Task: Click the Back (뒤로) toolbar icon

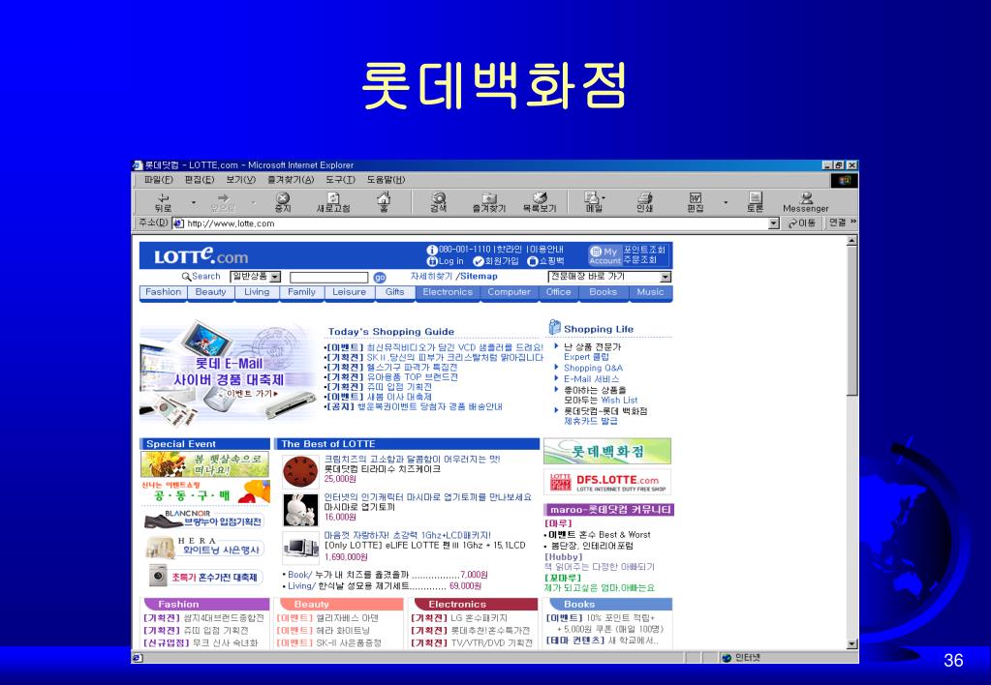Action: click(x=163, y=202)
